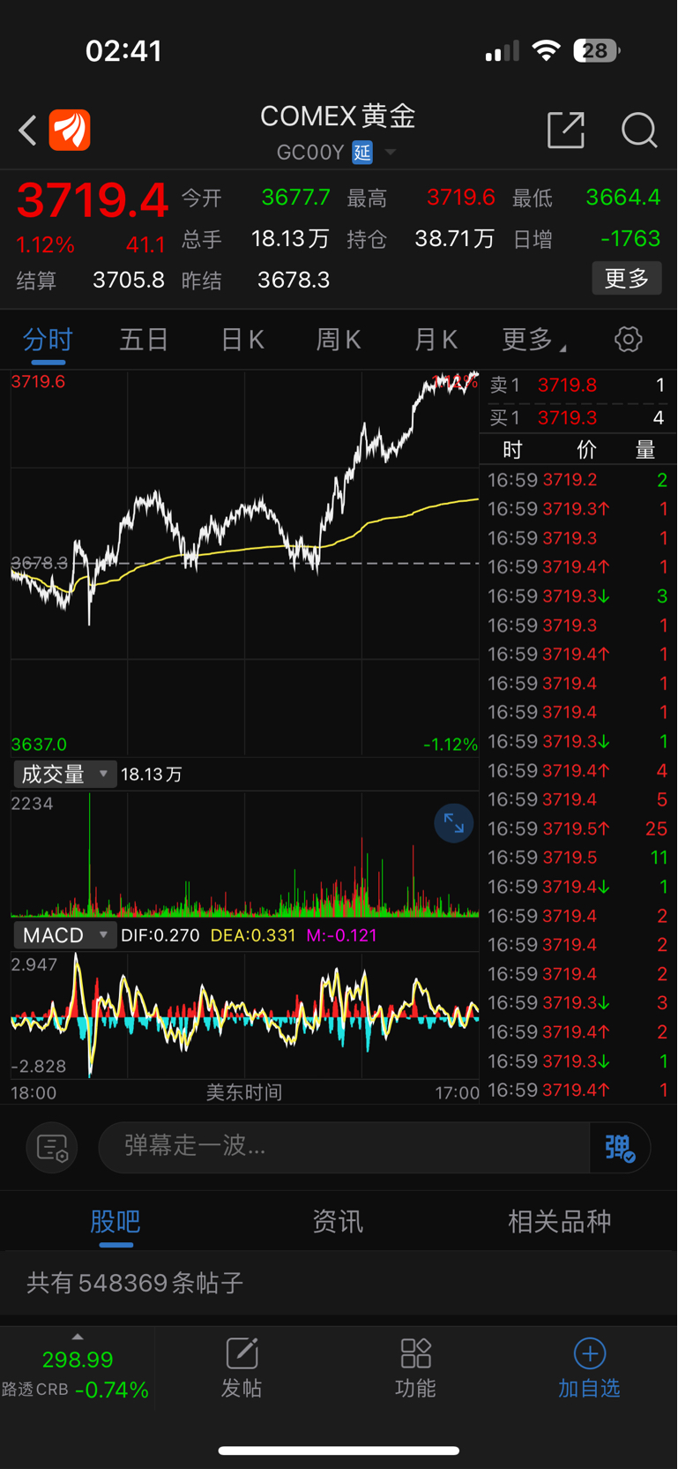Tap the MACD indicator chart
This screenshot has height=1469, width=678.
(x=244, y=1015)
